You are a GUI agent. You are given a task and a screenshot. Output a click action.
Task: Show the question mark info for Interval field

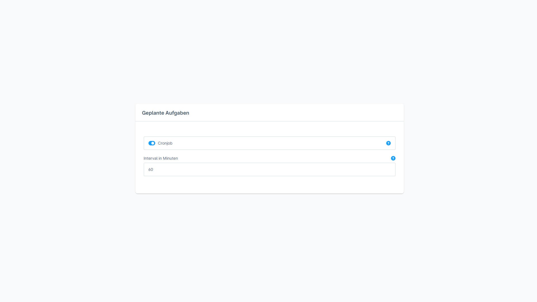point(393,158)
